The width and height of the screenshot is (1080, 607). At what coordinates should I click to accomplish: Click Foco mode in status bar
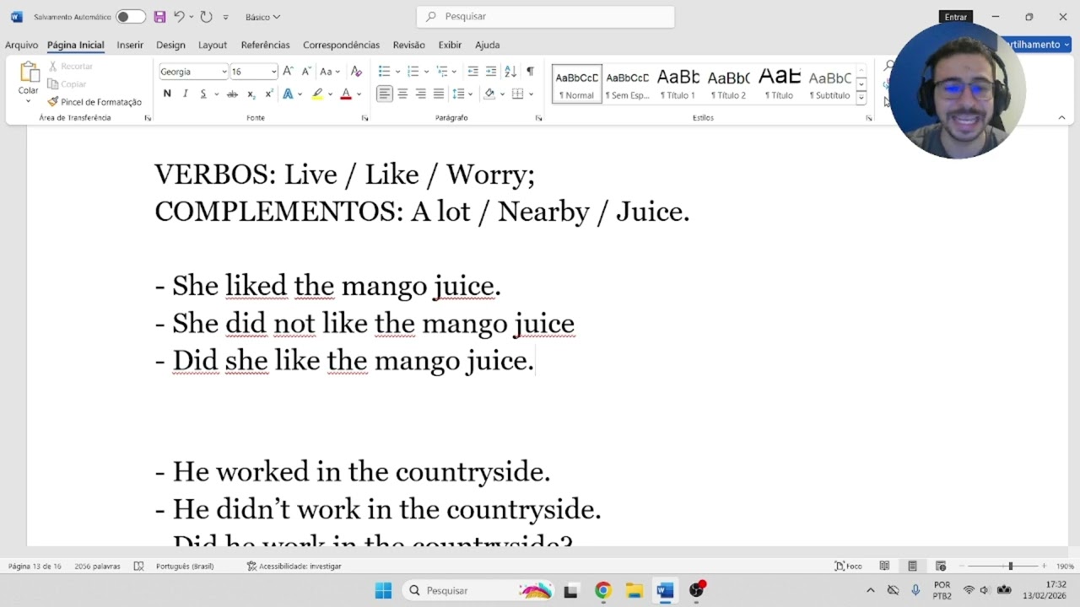point(849,566)
